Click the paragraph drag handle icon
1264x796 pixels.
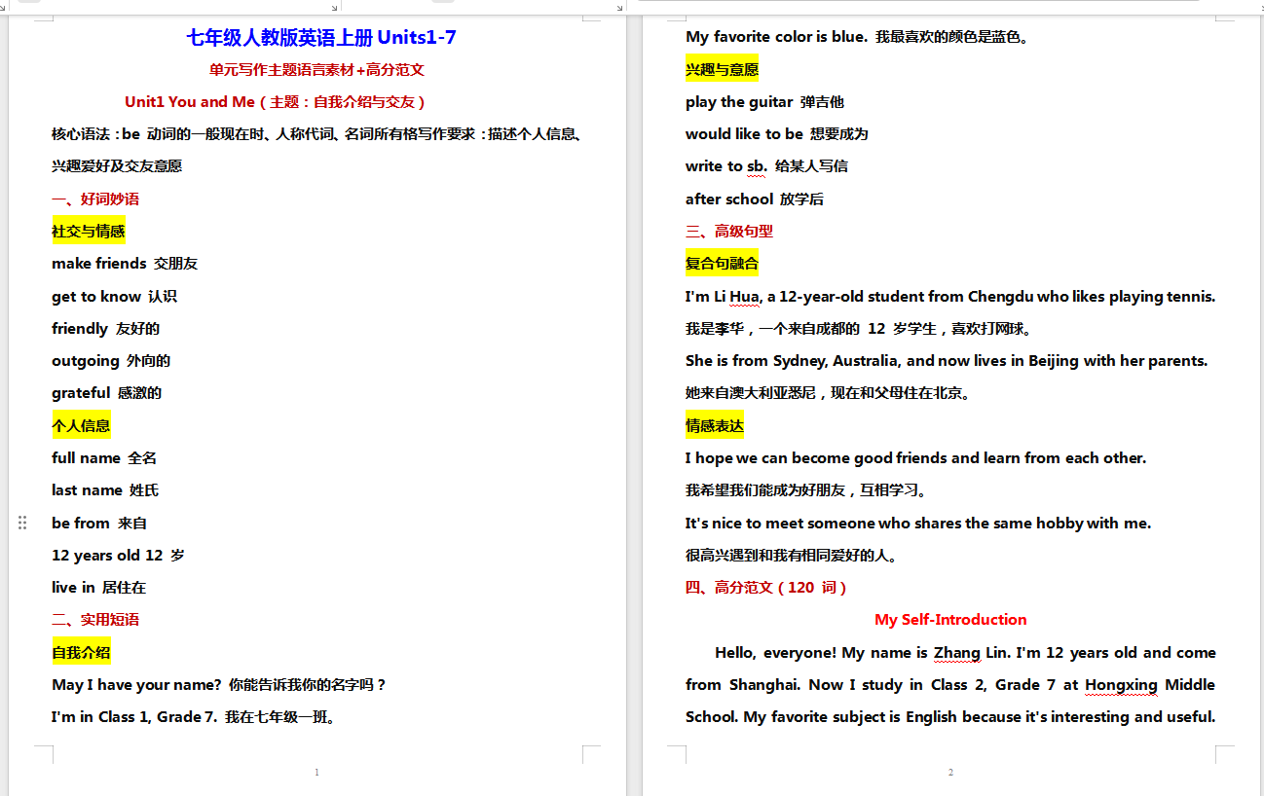21,523
